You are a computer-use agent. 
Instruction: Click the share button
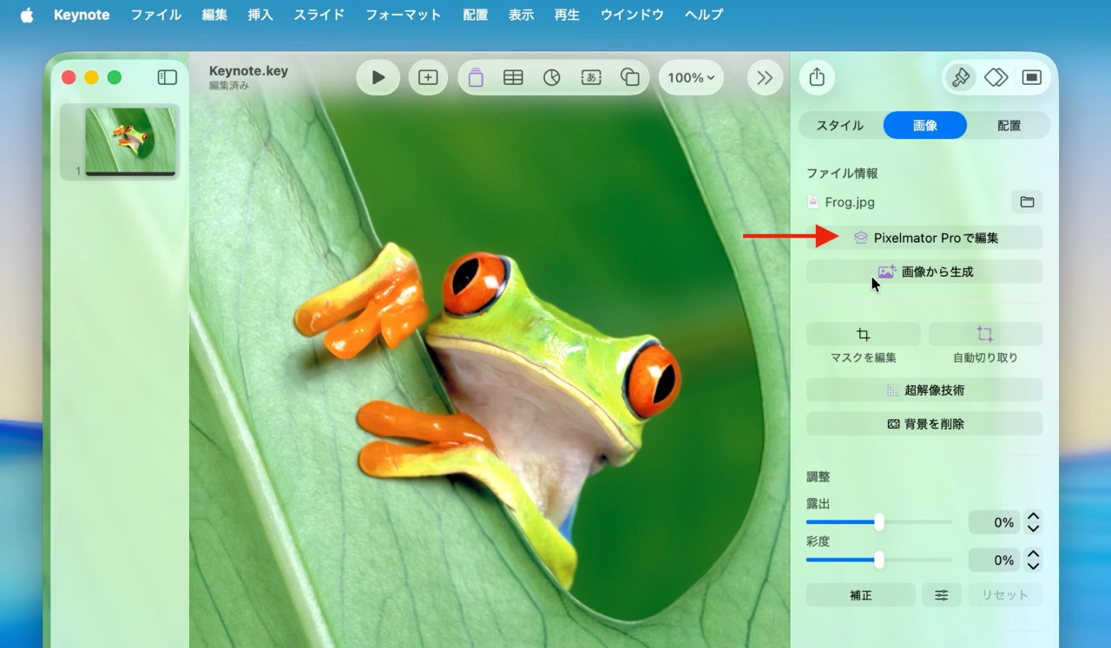coord(817,77)
